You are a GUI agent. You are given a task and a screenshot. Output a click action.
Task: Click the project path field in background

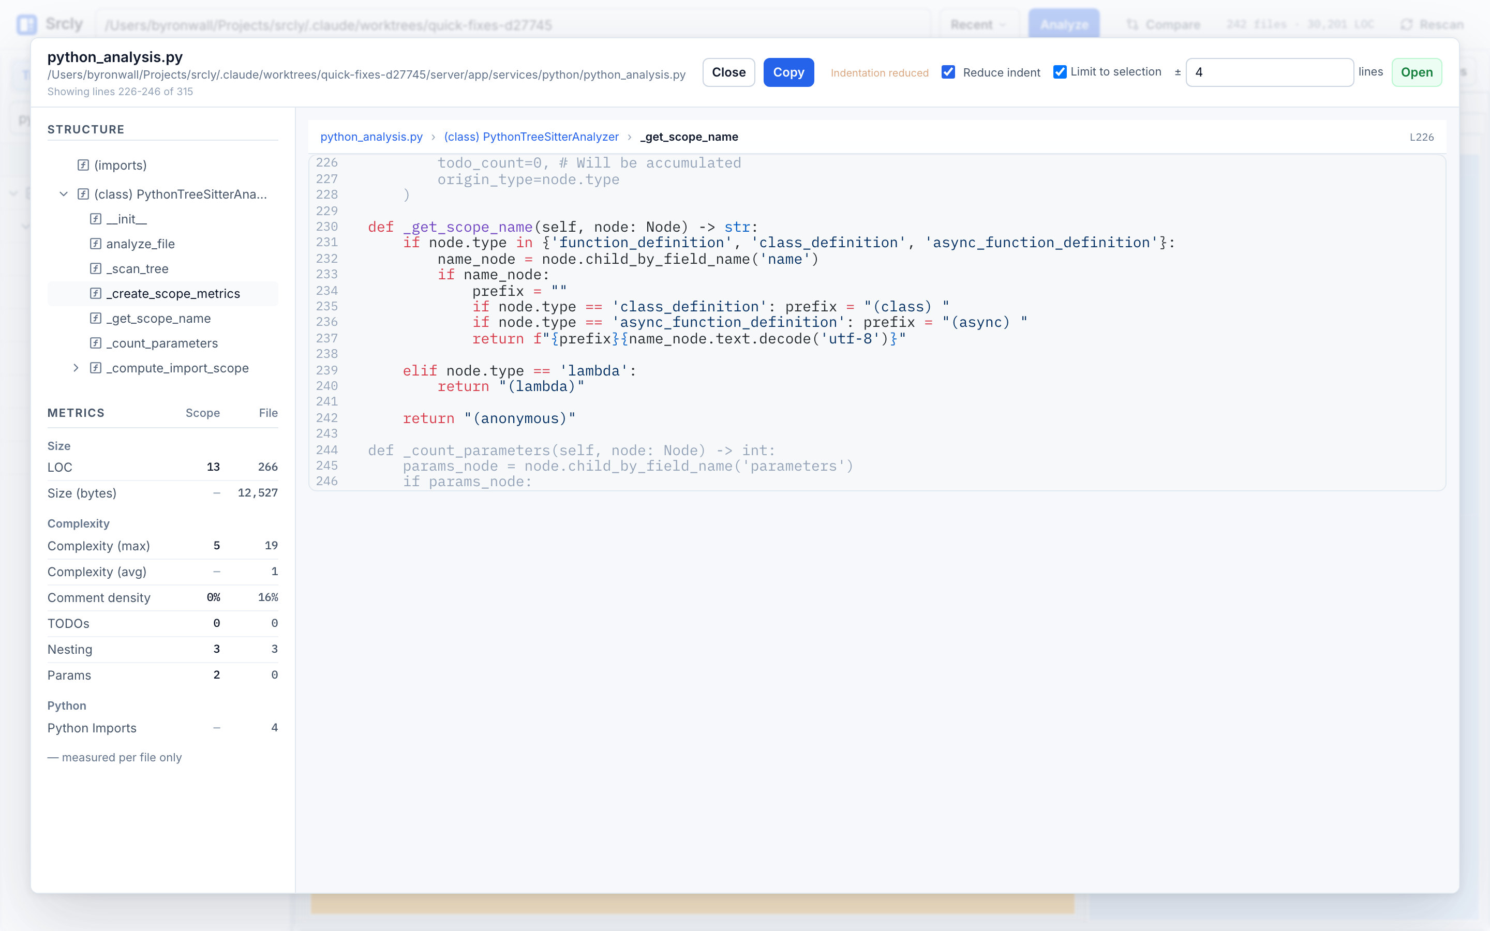coord(513,25)
